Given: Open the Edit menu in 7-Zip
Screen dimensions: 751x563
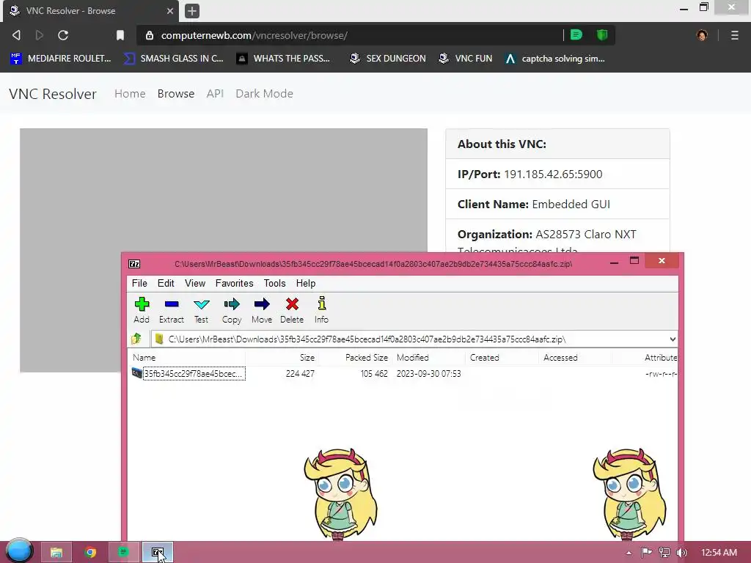Looking at the screenshot, I should pos(166,284).
